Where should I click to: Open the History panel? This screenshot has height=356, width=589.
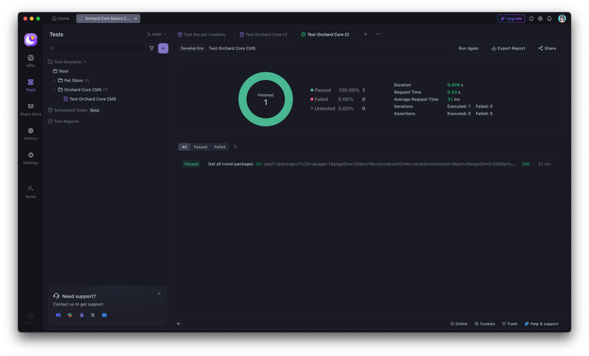click(31, 133)
